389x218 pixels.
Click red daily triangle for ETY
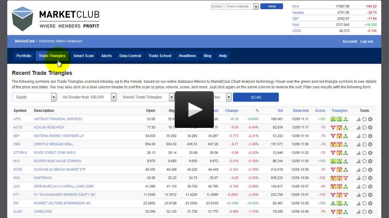333,195
